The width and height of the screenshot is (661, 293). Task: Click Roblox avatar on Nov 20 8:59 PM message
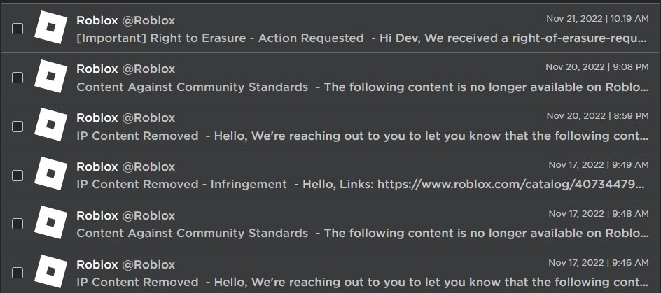pyautogui.click(x=50, y=124)
